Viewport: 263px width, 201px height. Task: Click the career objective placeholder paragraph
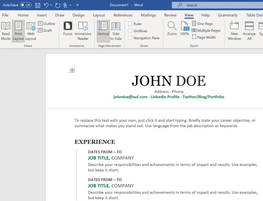tap(165, 123)
